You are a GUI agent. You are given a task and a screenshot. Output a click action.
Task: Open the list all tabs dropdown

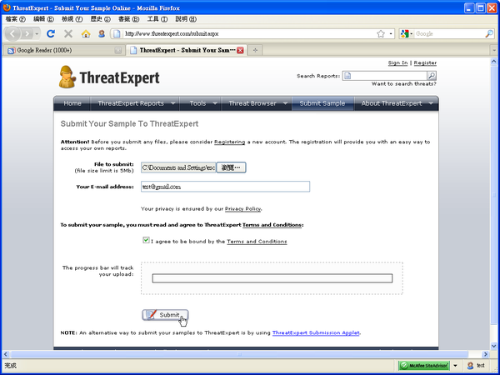494,50
